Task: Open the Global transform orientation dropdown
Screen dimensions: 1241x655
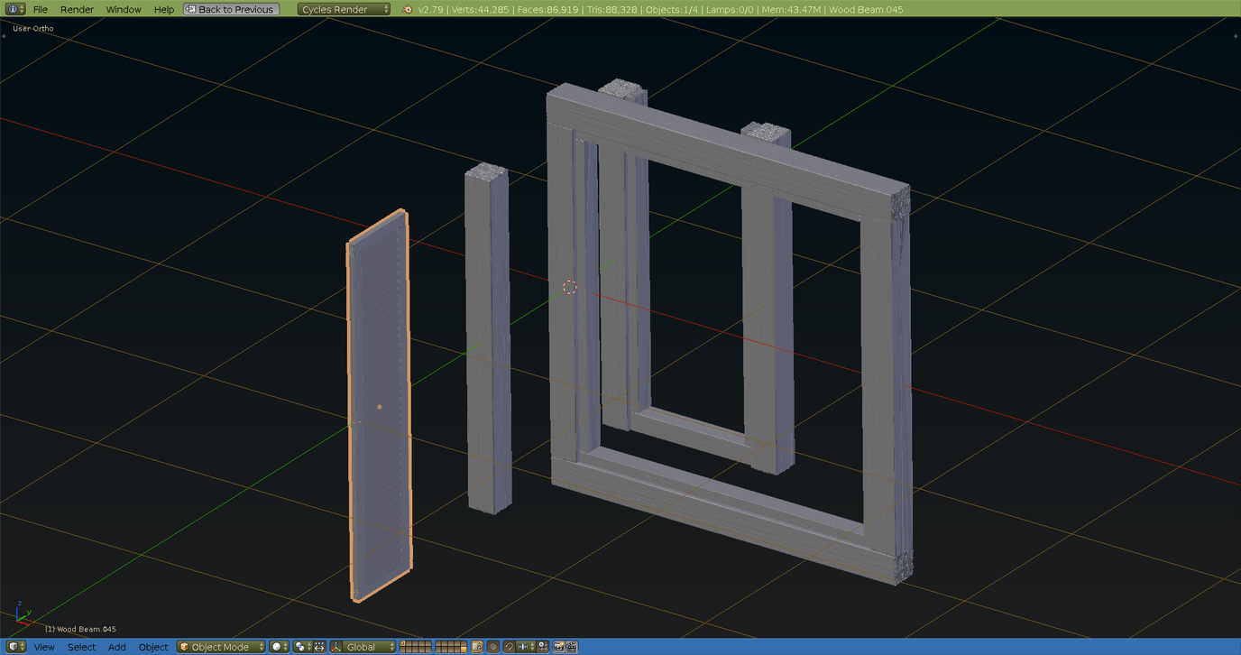Action: point(370,647)
